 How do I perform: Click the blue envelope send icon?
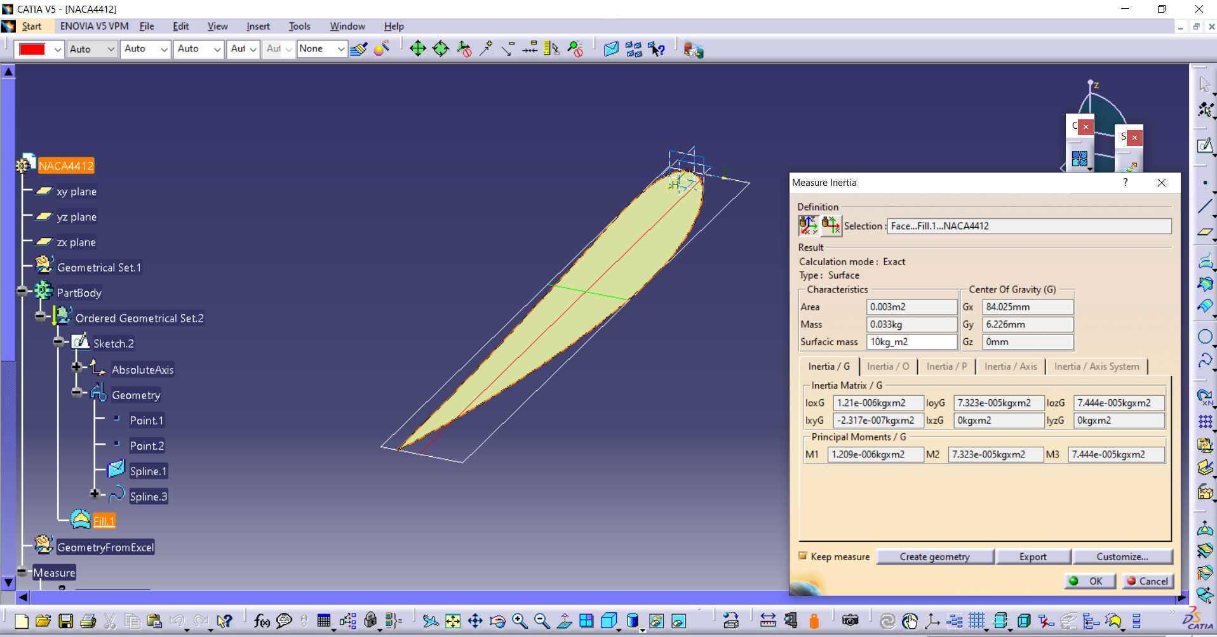(x=611, y=49)
